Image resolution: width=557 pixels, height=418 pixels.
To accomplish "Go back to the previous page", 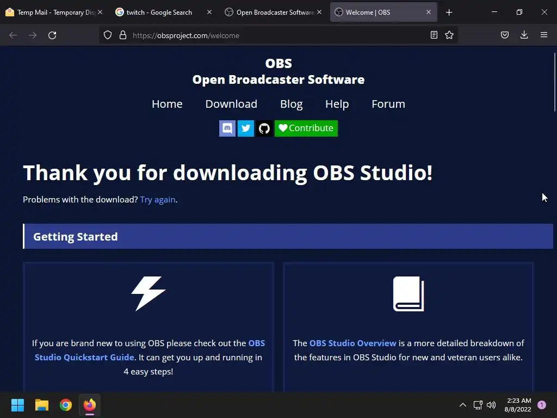I will pyautogui.click(x=13, y=35).
